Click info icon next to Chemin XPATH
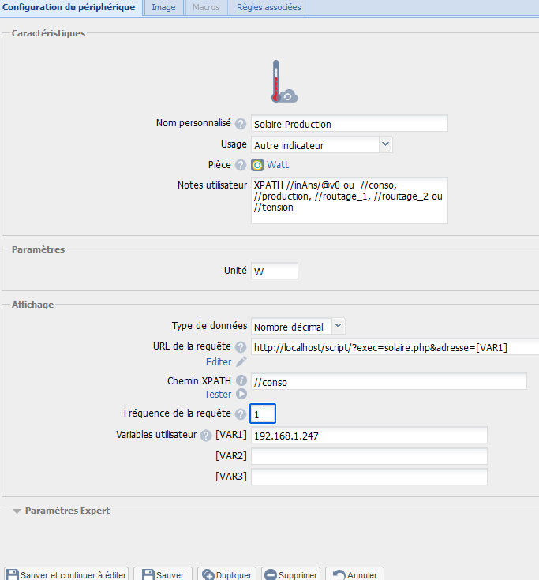Image resolution: width=539 pixels, height=580 pixels. point(241,381)
